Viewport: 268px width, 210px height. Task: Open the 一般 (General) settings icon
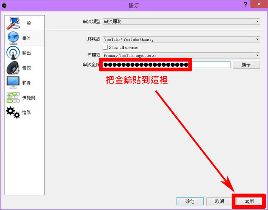tap(13, 23)
